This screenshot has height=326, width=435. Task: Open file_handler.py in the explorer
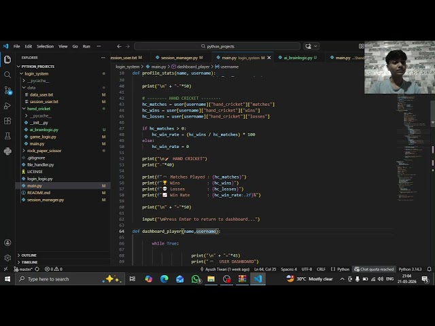click(x=41, y=164)
